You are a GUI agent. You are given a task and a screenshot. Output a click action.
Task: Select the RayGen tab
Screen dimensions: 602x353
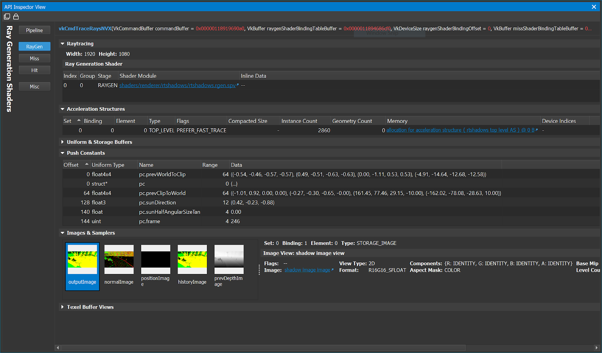(34, 47)
